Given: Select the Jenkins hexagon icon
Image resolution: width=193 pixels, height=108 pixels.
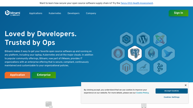Looking at the screenshot, I should pos(151,53).
